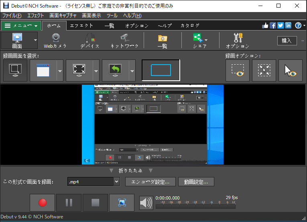Expand the 画面 source dropdown arrow
307x222 pixels.
[x=35, y=41]
